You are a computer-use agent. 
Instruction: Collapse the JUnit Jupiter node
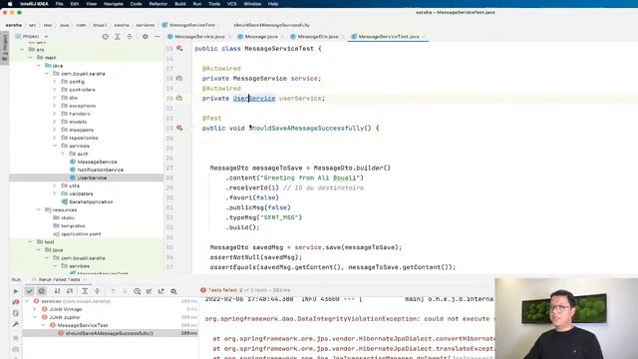(35, 317)
